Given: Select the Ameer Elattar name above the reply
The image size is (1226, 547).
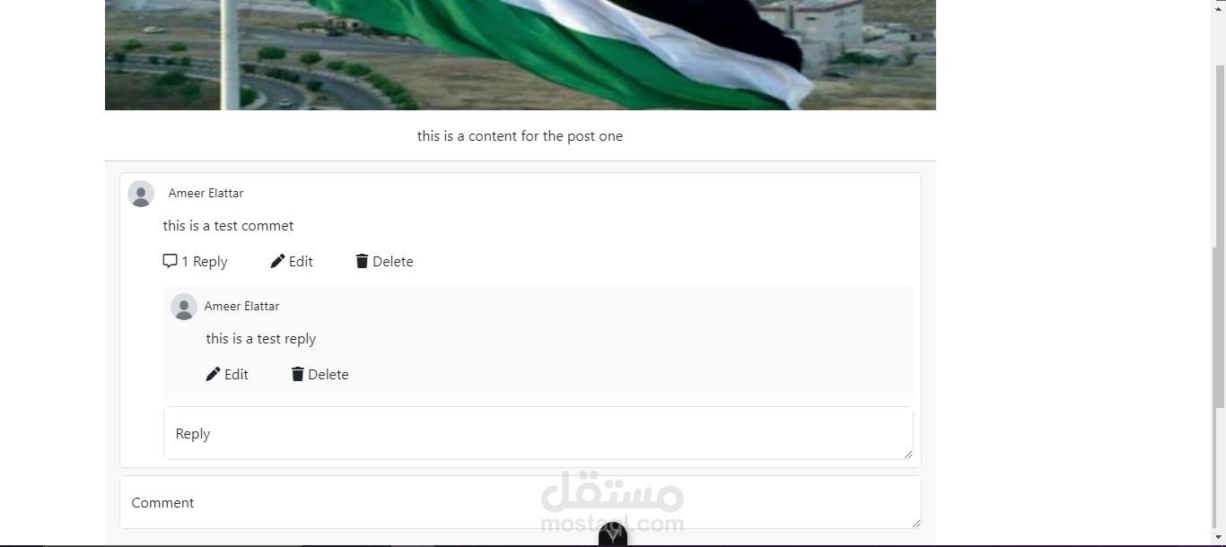Looking at the screenshot, I should [241, 306].
